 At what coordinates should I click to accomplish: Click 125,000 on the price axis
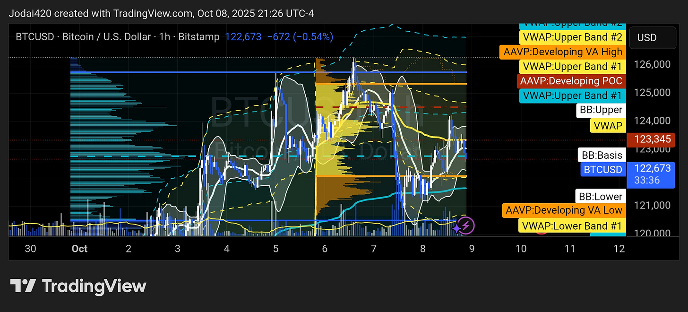tap(652, 92)
